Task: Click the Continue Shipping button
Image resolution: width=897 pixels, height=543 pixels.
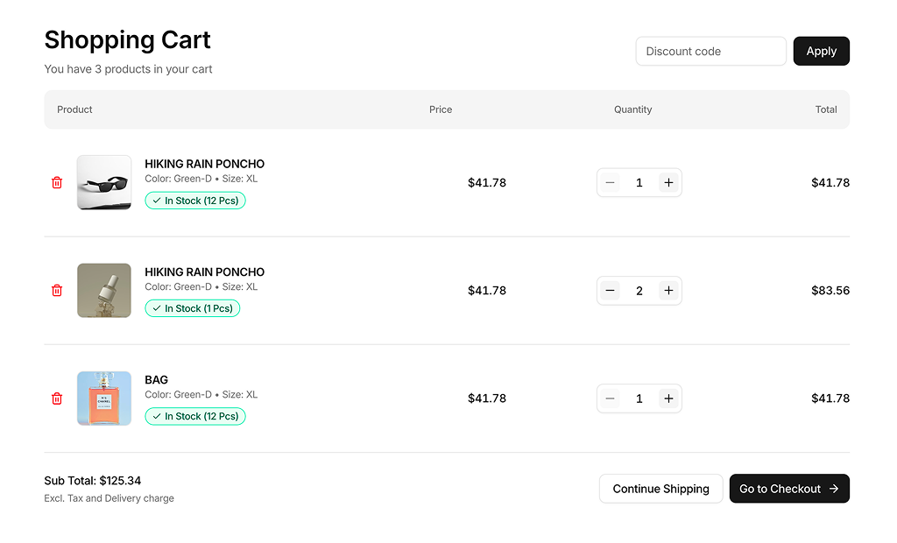Action: pos(660,489)
